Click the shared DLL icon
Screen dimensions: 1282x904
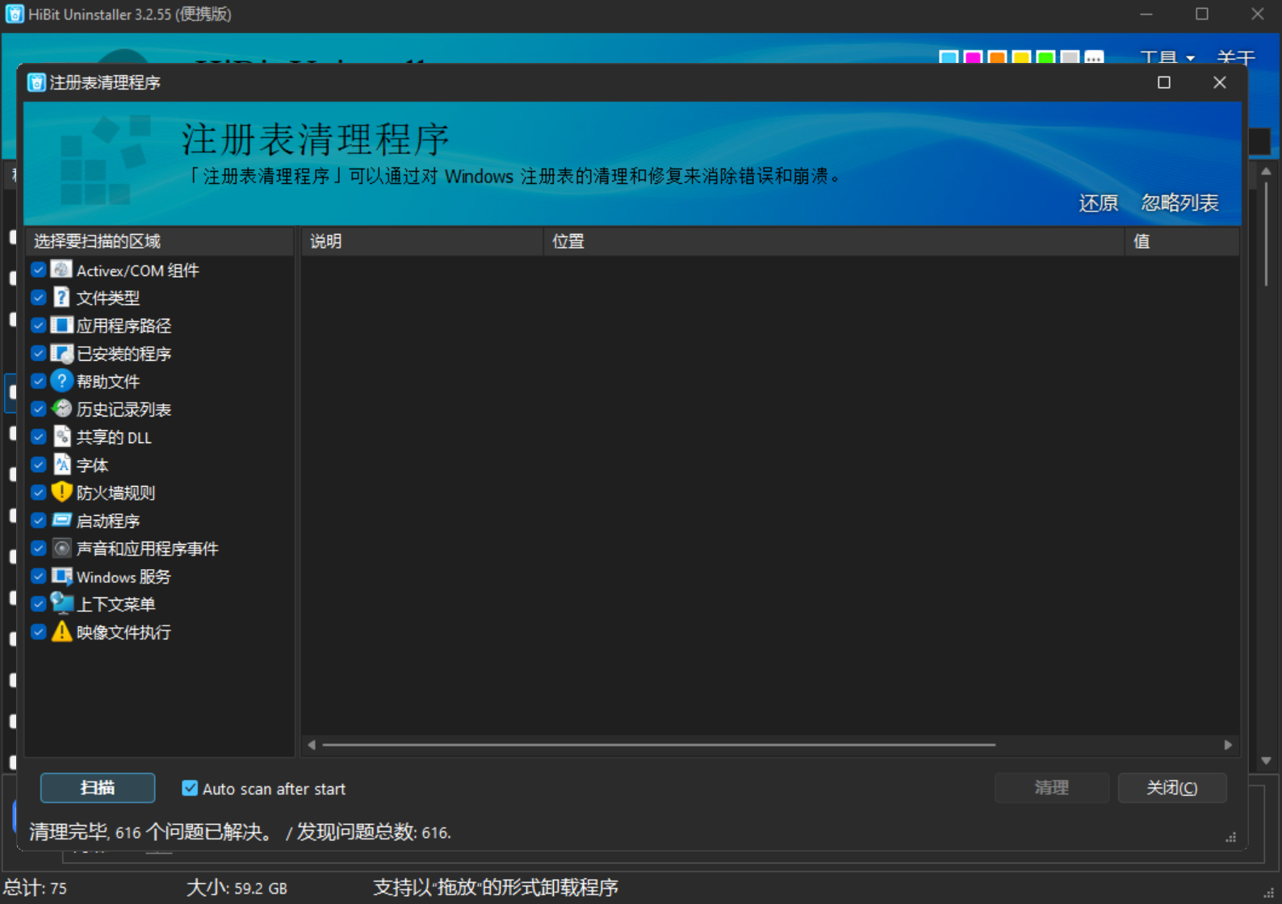pos(61,437)
